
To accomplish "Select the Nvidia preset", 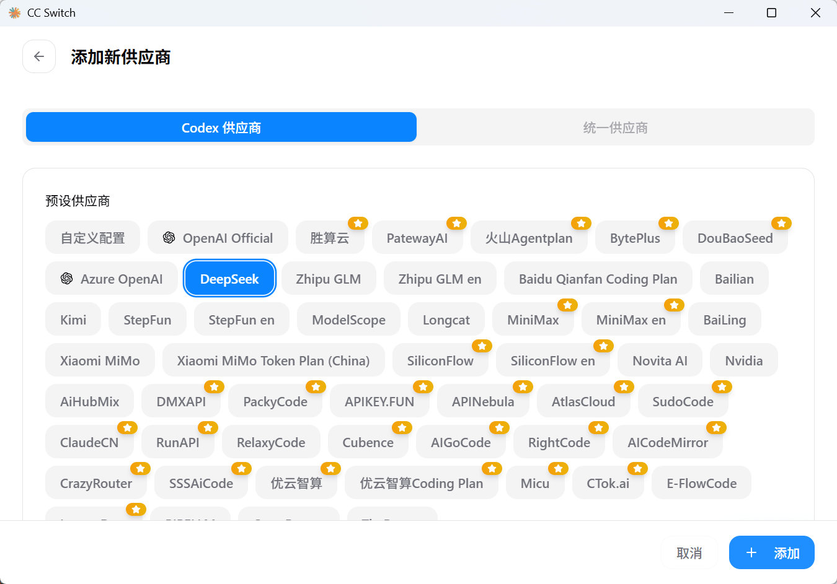I will tap(744, 360).
